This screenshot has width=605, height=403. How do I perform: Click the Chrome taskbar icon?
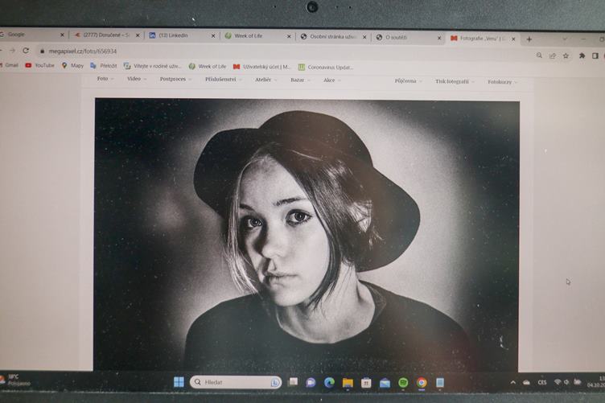click(422, 383)
